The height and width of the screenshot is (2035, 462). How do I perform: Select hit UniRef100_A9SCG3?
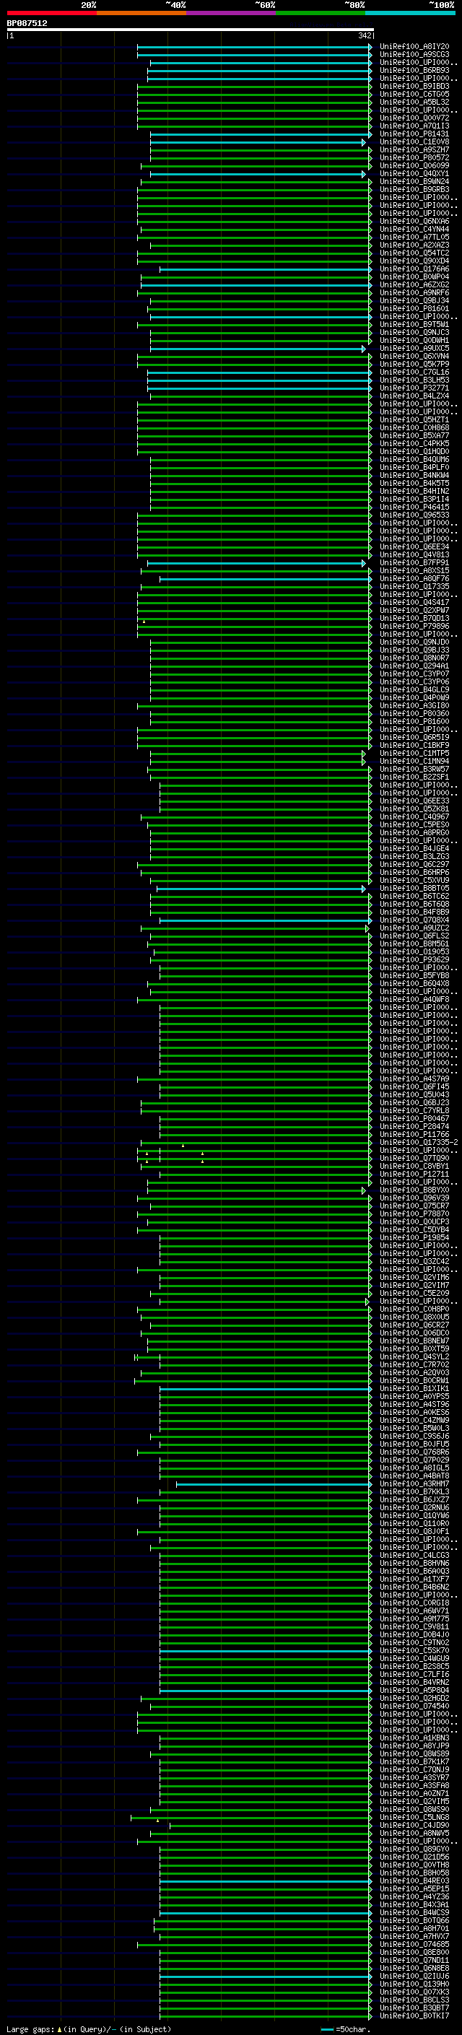tap(414, 55)
